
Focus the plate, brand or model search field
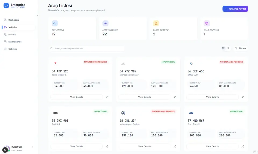pos(86,49)
